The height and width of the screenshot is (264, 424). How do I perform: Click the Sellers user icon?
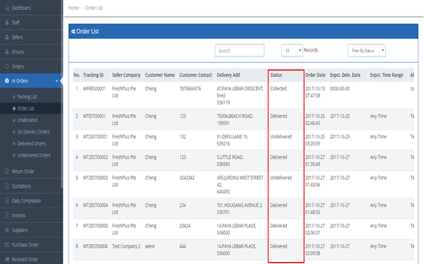point(7,37)
